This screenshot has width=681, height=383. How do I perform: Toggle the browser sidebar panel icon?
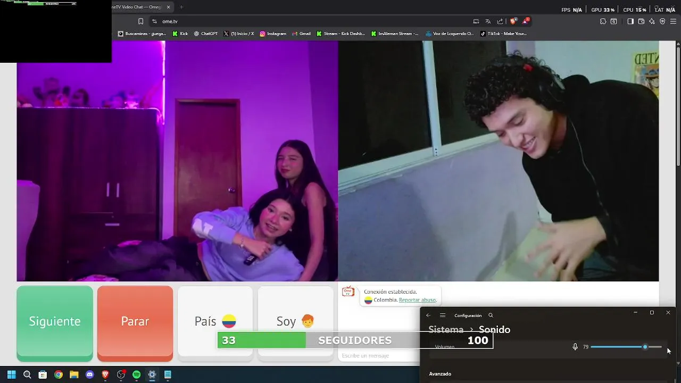click(x=630, y=21)
